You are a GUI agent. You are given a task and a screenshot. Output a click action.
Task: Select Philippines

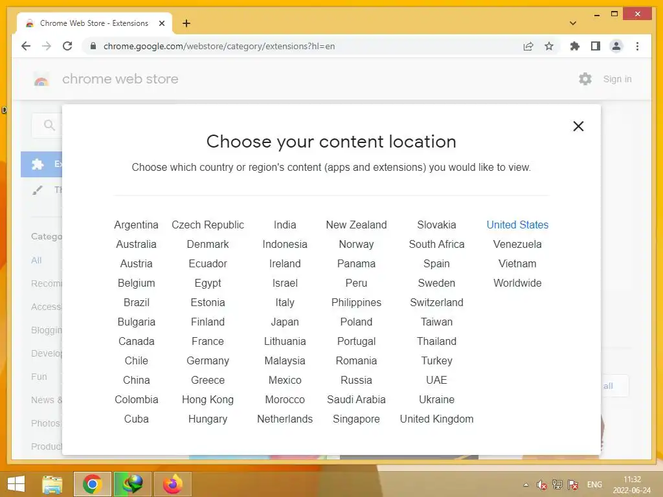coord(356,303)
